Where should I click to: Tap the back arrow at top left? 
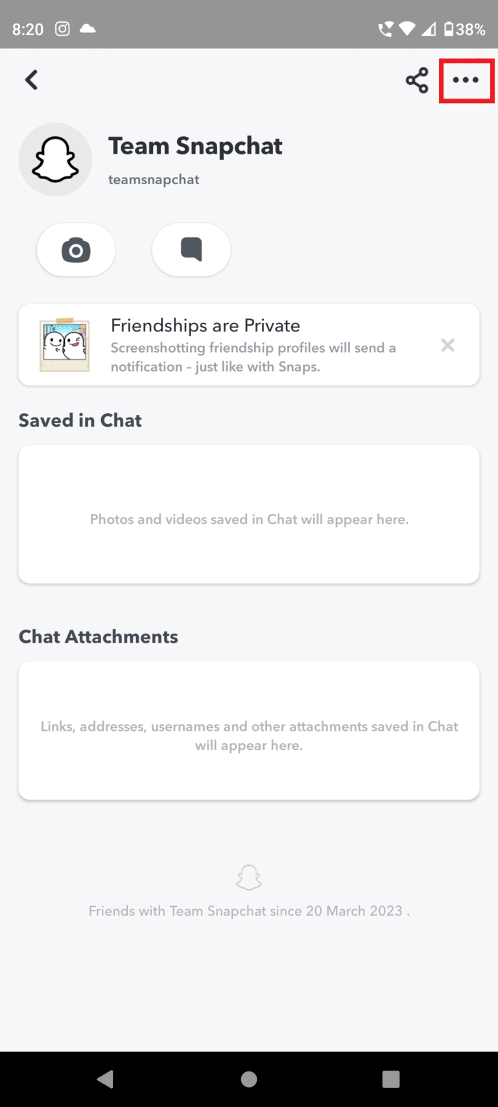[31, 80]
